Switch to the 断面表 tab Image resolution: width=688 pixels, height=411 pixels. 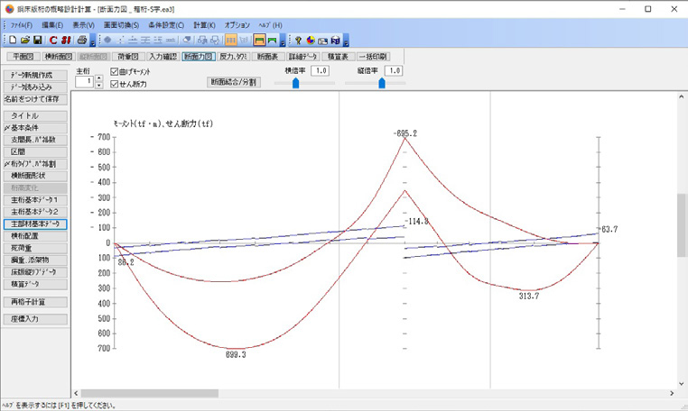[x=267, y=57]
